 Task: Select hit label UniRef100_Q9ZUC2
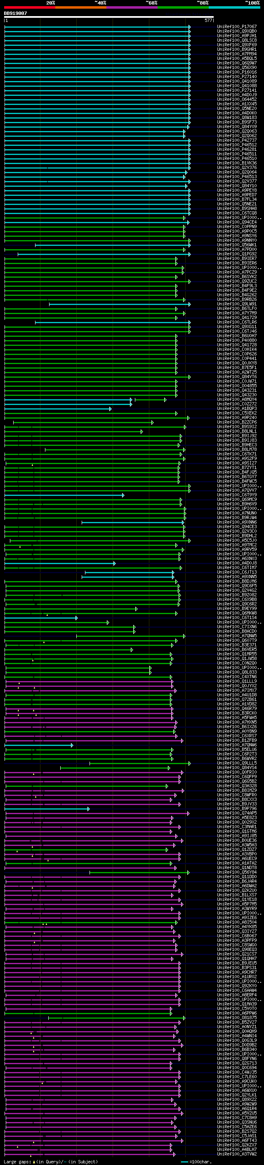237,281
